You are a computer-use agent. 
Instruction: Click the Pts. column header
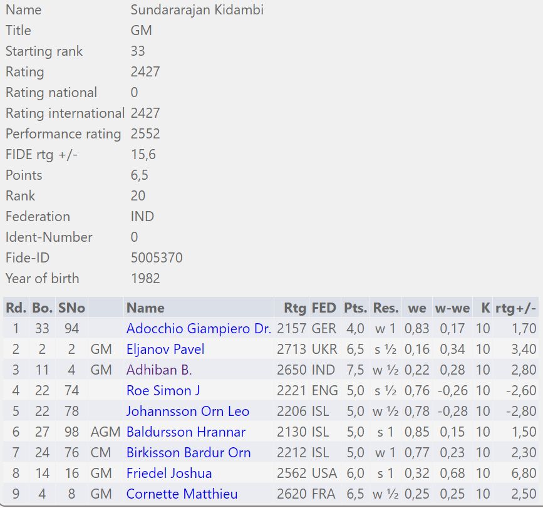pyautogui.click(x=355, y=308)
